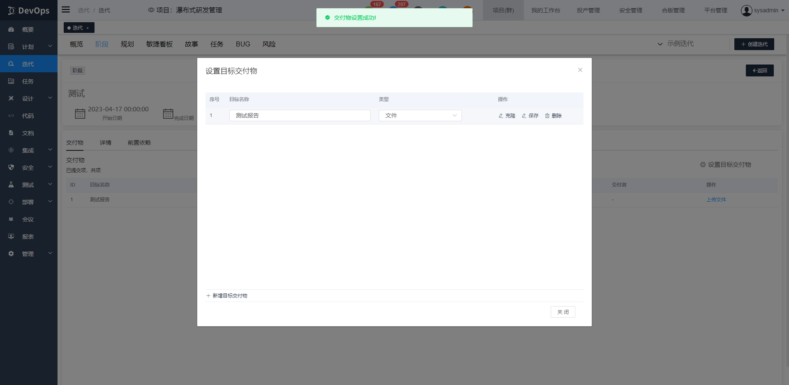Image resolution: width=789 pixels, height=385 pixels.
Task: Switch to the 任务 top tab
Action: (217, 44)
